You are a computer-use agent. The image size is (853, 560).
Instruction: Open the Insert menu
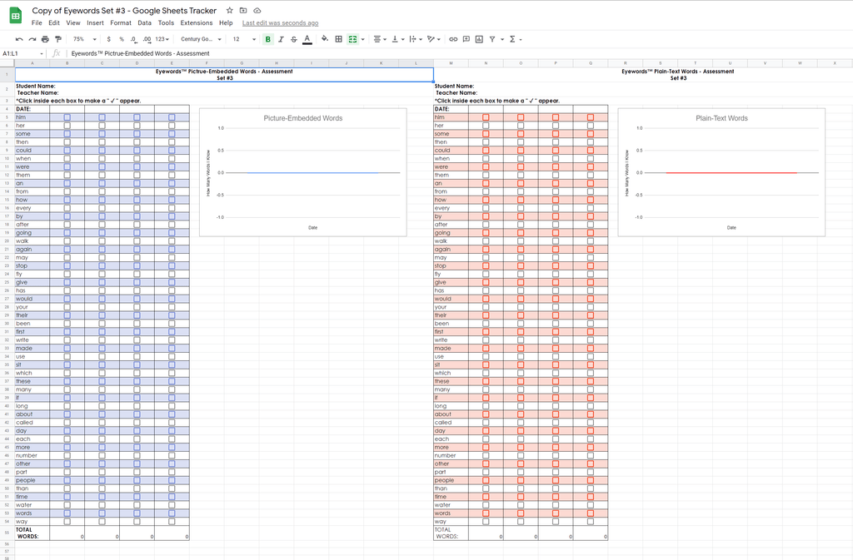point(95,22)
